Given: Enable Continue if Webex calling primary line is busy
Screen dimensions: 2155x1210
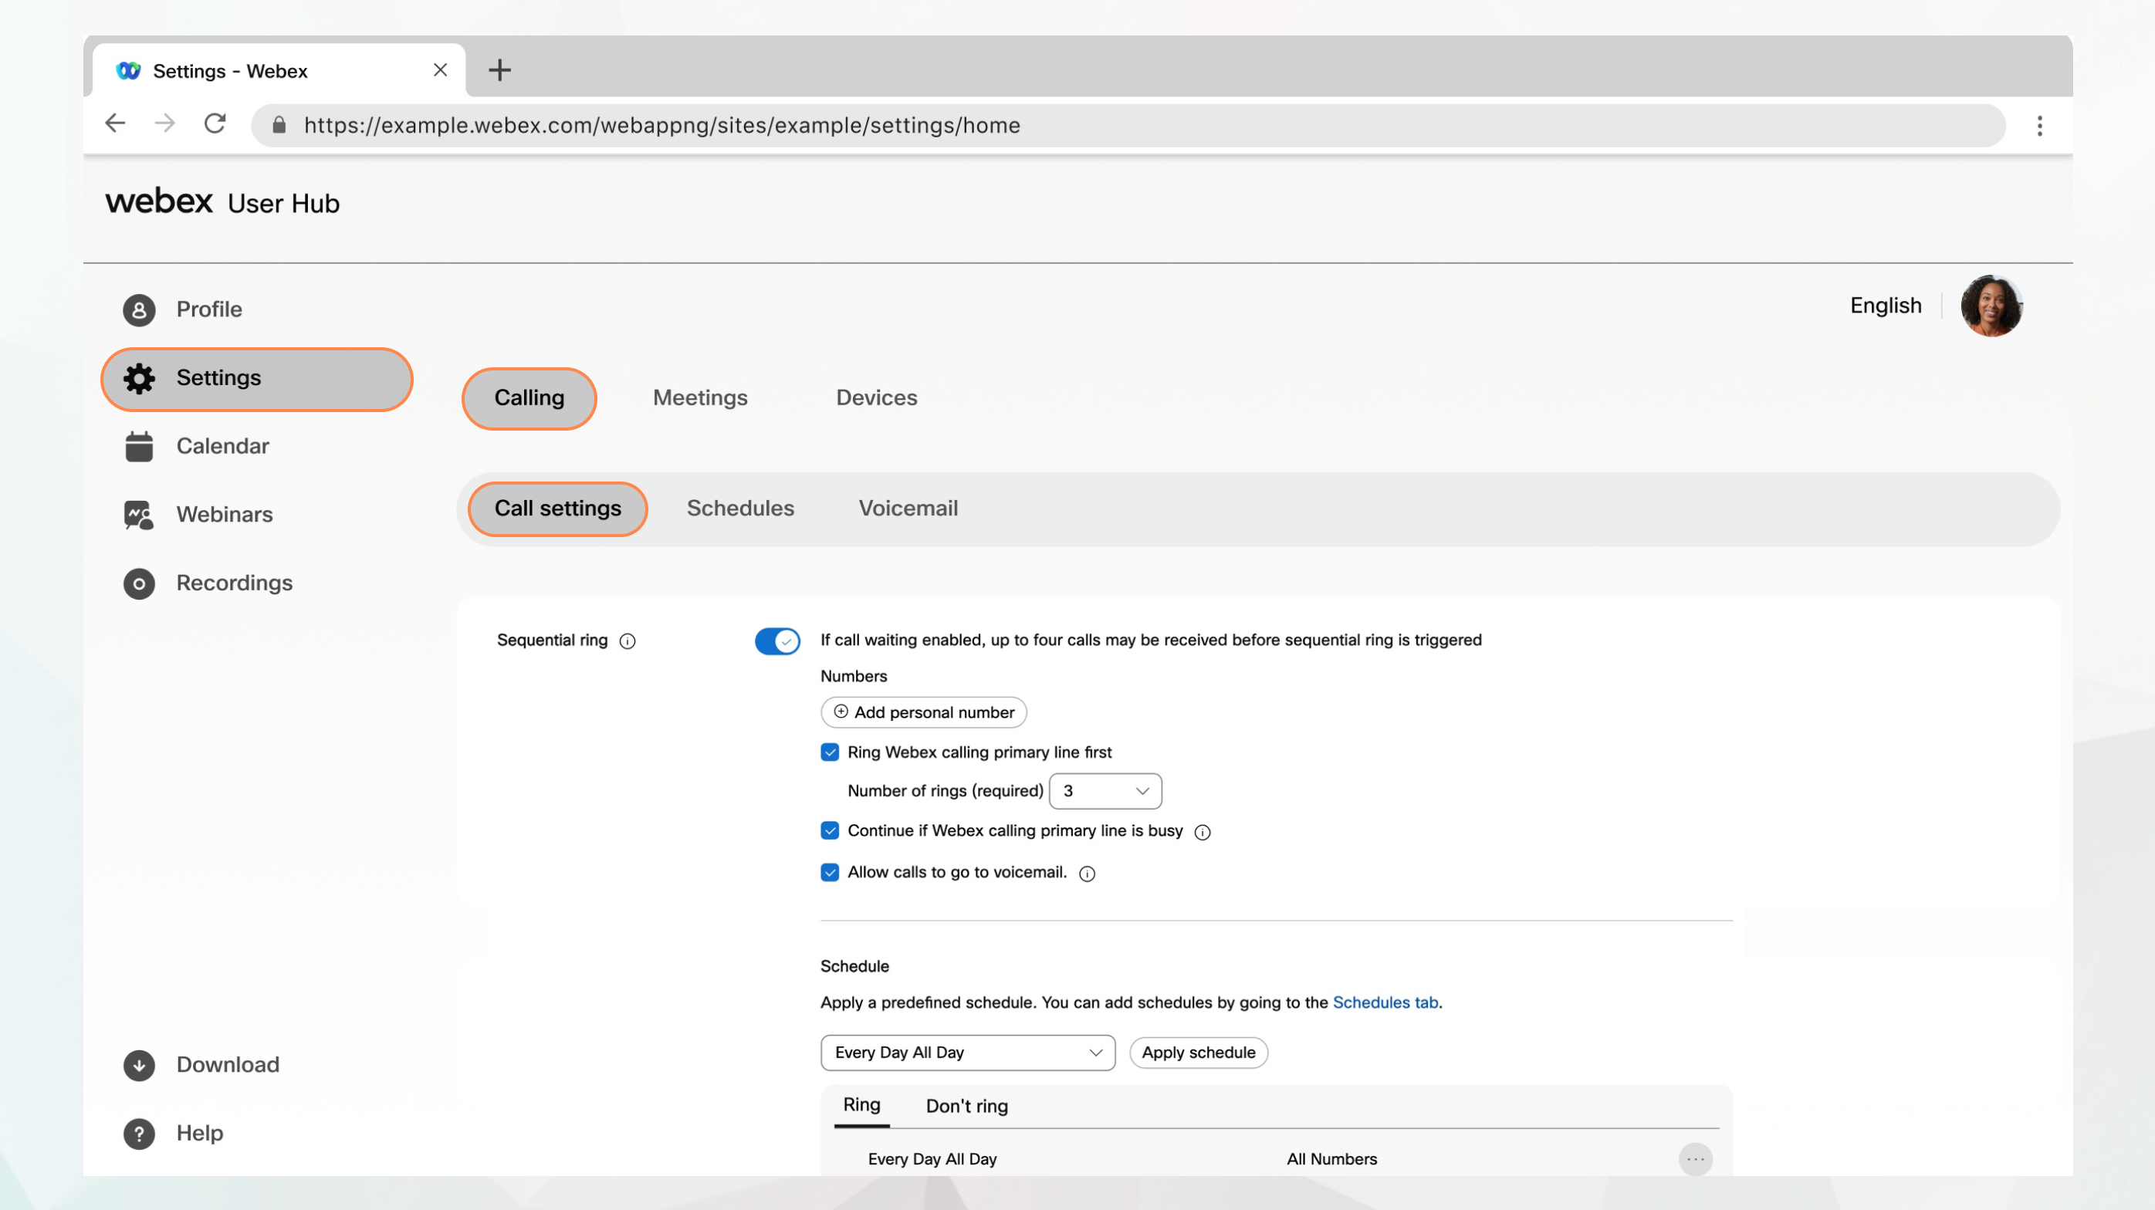Looking at the screenshot, I should tap(829, 830).
